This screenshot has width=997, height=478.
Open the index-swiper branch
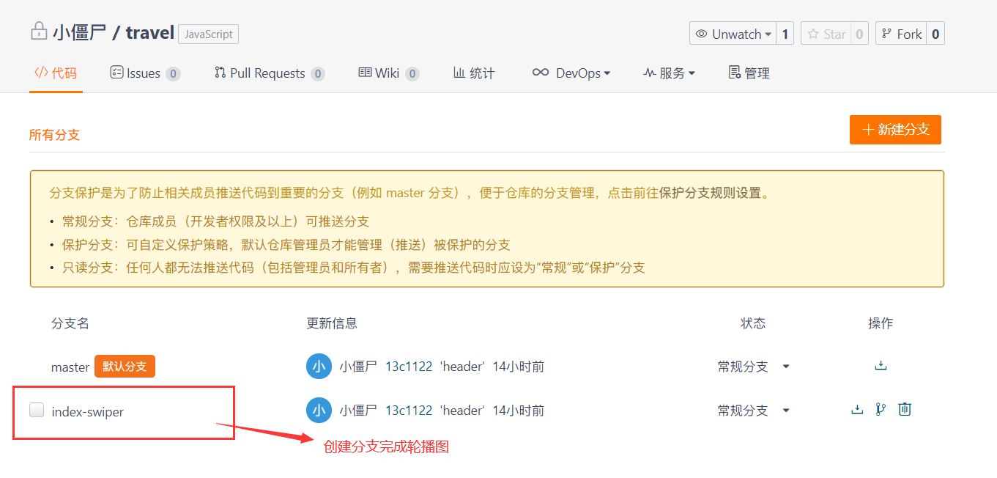coord(88,411)
